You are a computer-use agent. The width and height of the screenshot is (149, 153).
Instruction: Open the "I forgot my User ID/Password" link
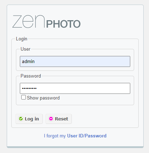point(75,136)
